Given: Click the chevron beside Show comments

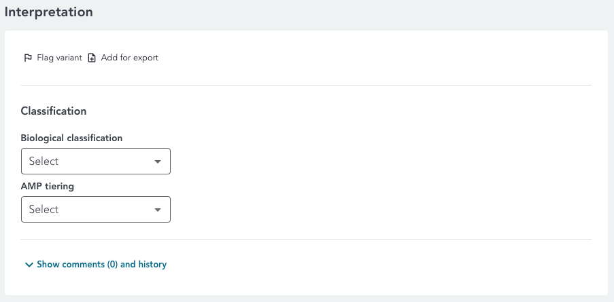Looking at the screenshot, I should pyautogui.click(x=29, y=265).
